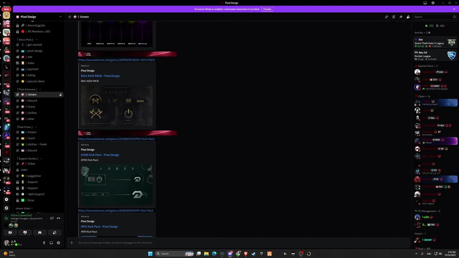Open the Help question mark icon
This screenshot has height=258, width=459.
tap(433, 3)
